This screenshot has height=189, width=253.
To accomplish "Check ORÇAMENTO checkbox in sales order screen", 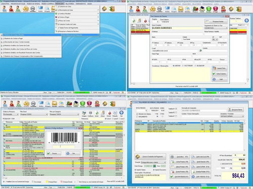I will click(137, 116).
